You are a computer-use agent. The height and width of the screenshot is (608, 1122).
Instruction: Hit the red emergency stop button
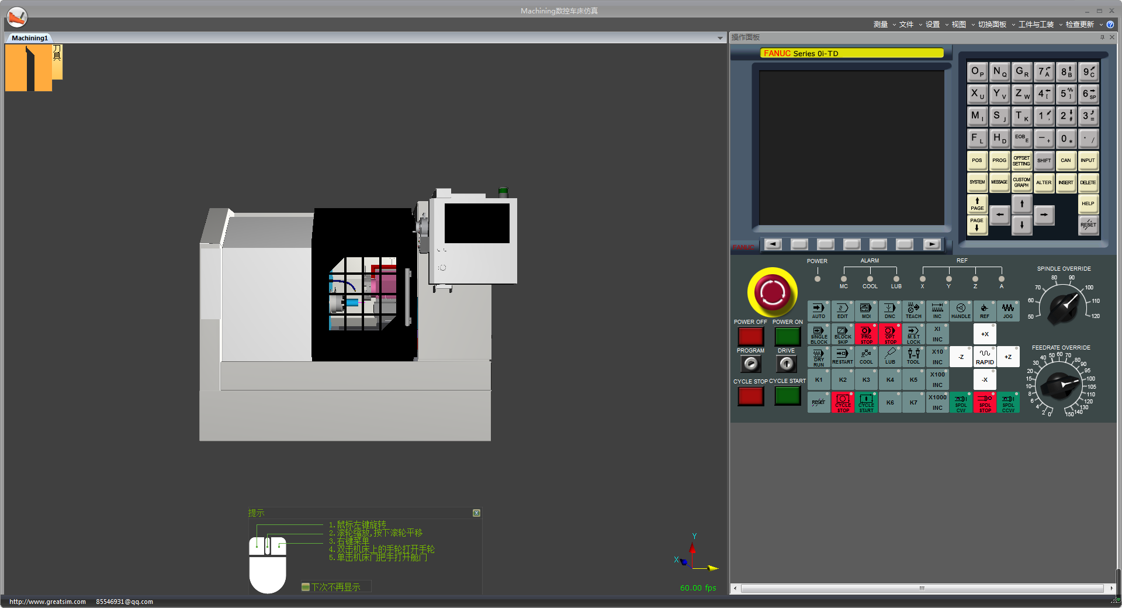click(x=773, y=292)
